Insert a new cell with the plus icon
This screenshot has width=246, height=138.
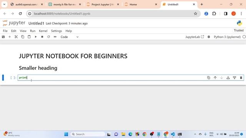pos(10,37)
